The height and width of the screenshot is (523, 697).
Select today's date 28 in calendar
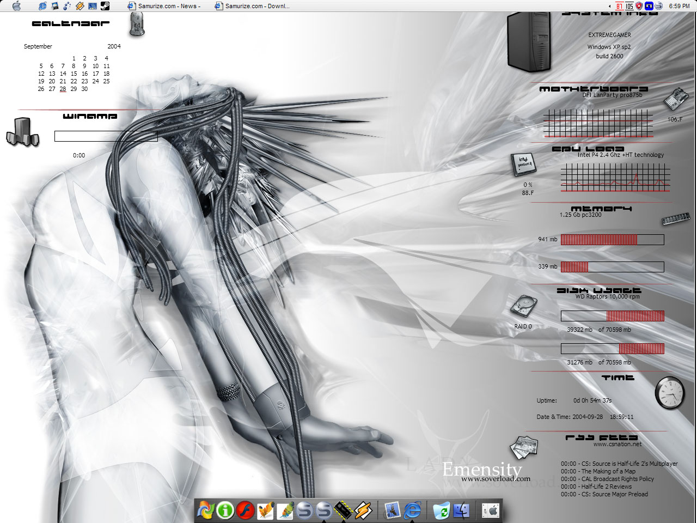pos(63,89)
